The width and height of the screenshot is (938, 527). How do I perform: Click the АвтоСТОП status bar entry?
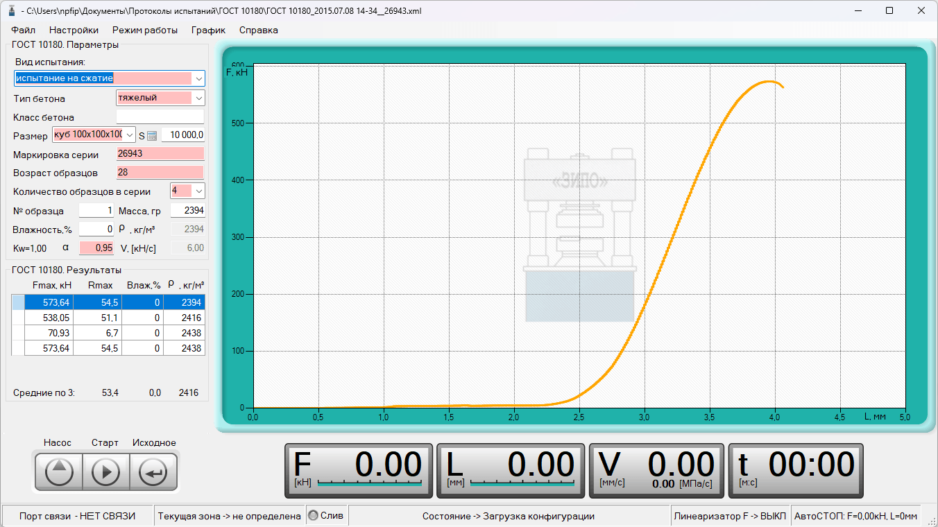tap(855, 516)
